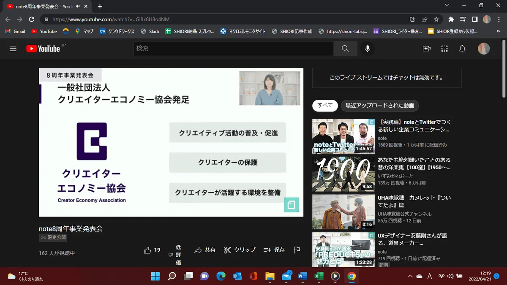Save video to playlist with 保存
Viewport: 507px width, 285px height.
(x=274, y=250)
